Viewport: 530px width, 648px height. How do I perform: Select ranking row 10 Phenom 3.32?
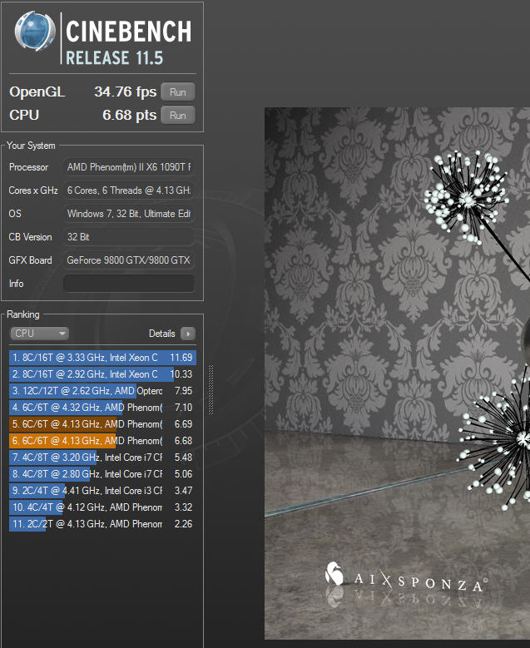[102, 507]
